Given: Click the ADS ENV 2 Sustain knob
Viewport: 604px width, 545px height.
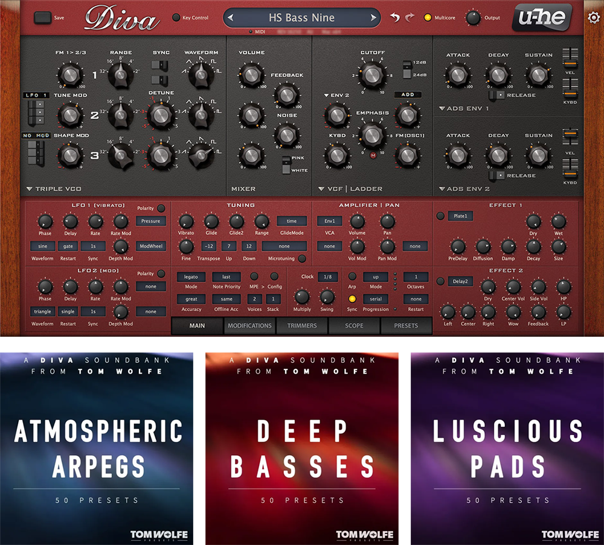Looking at the screenshot, I should click(538, 155).
